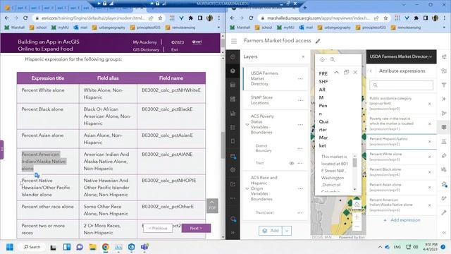451x254 pixels.
Task: Open the Legend icon in the dark toolbar
Action: (233, 127)
